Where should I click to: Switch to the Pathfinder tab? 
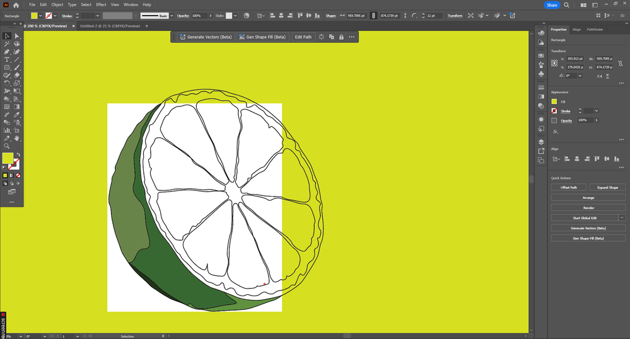[595, 29]
